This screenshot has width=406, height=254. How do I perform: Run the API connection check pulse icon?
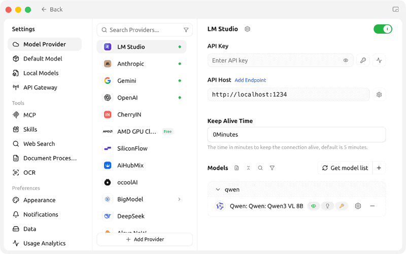click(379, 60)
